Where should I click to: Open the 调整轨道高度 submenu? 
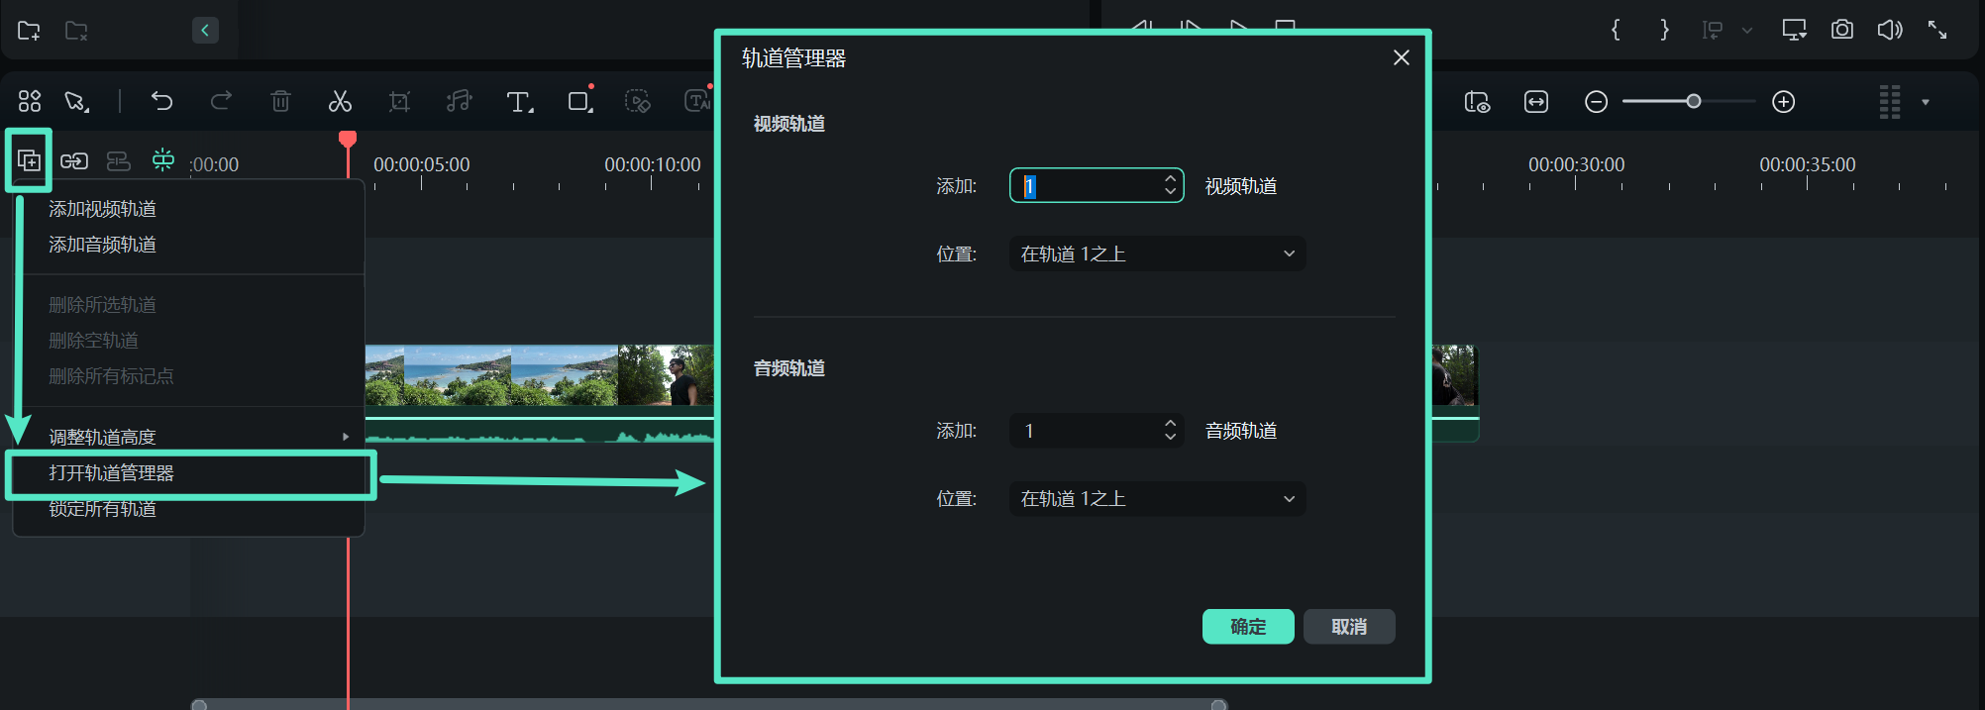click(188, 437)
